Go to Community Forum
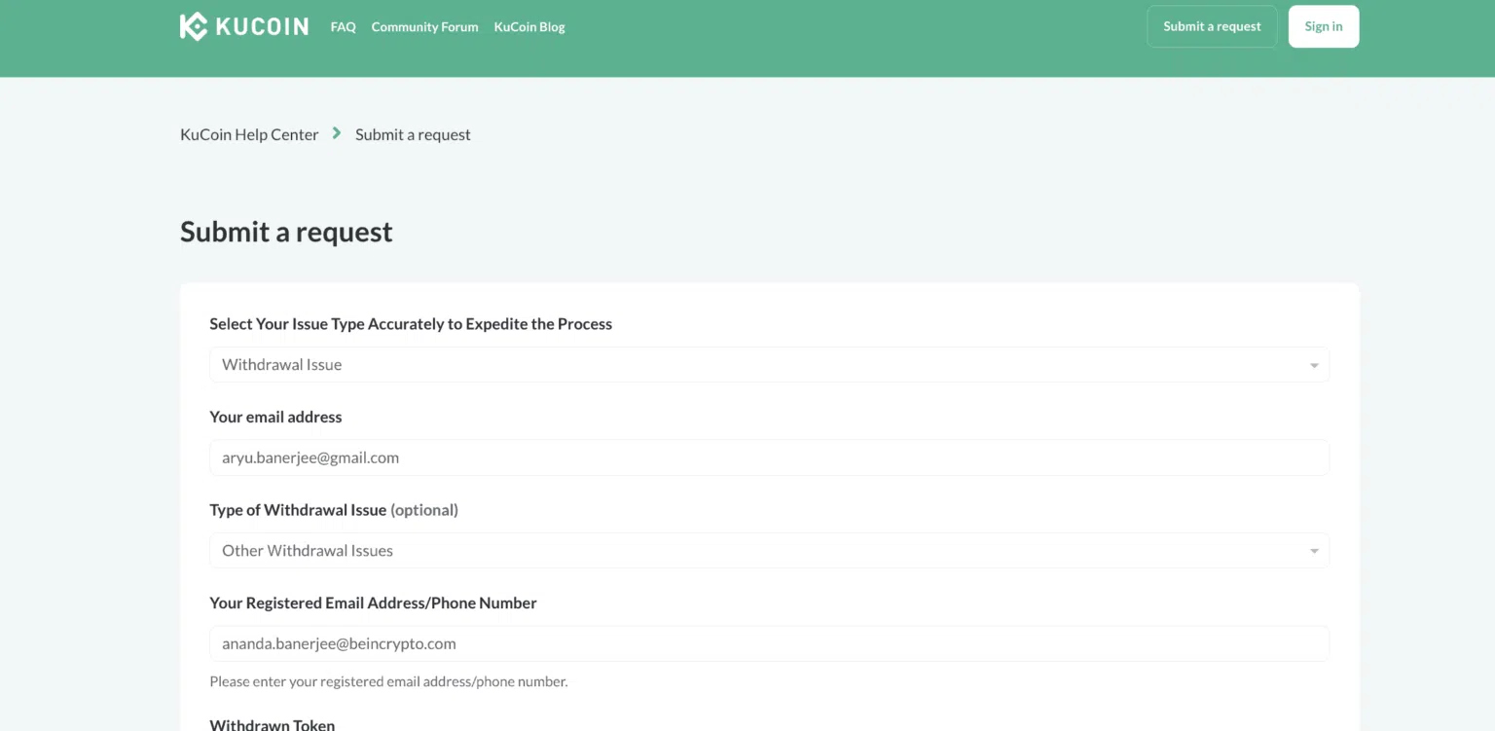The height and width of the screenshot is (731, 1495). tap(424, 27)
